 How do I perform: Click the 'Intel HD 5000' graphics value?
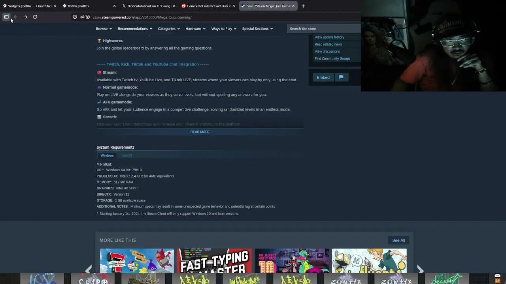pos(126,188)
